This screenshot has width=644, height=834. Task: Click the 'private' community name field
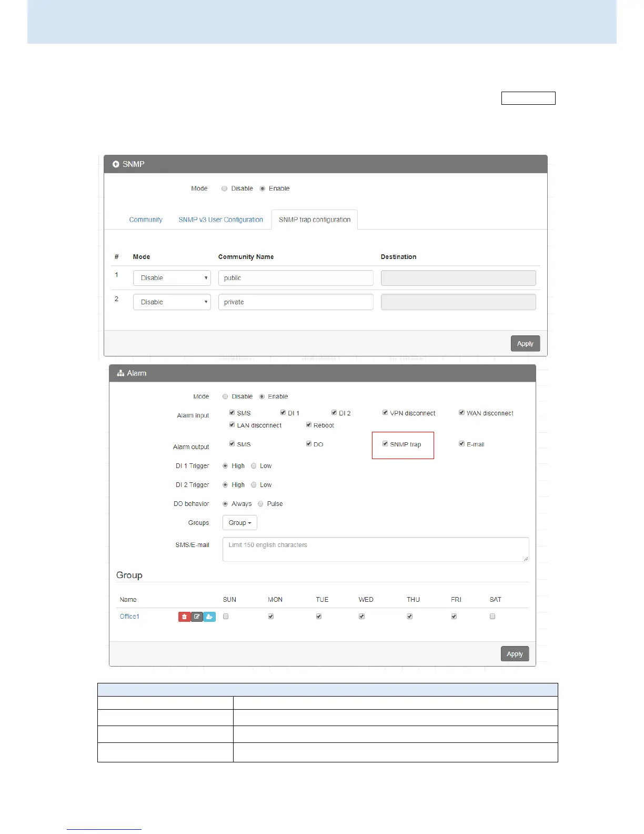point(296,302)
